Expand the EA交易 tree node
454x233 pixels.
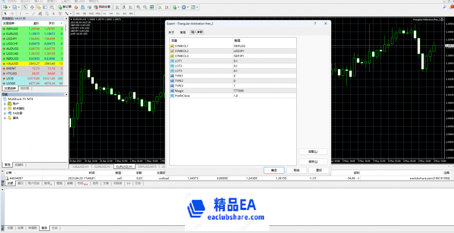[x=5, y=113]
